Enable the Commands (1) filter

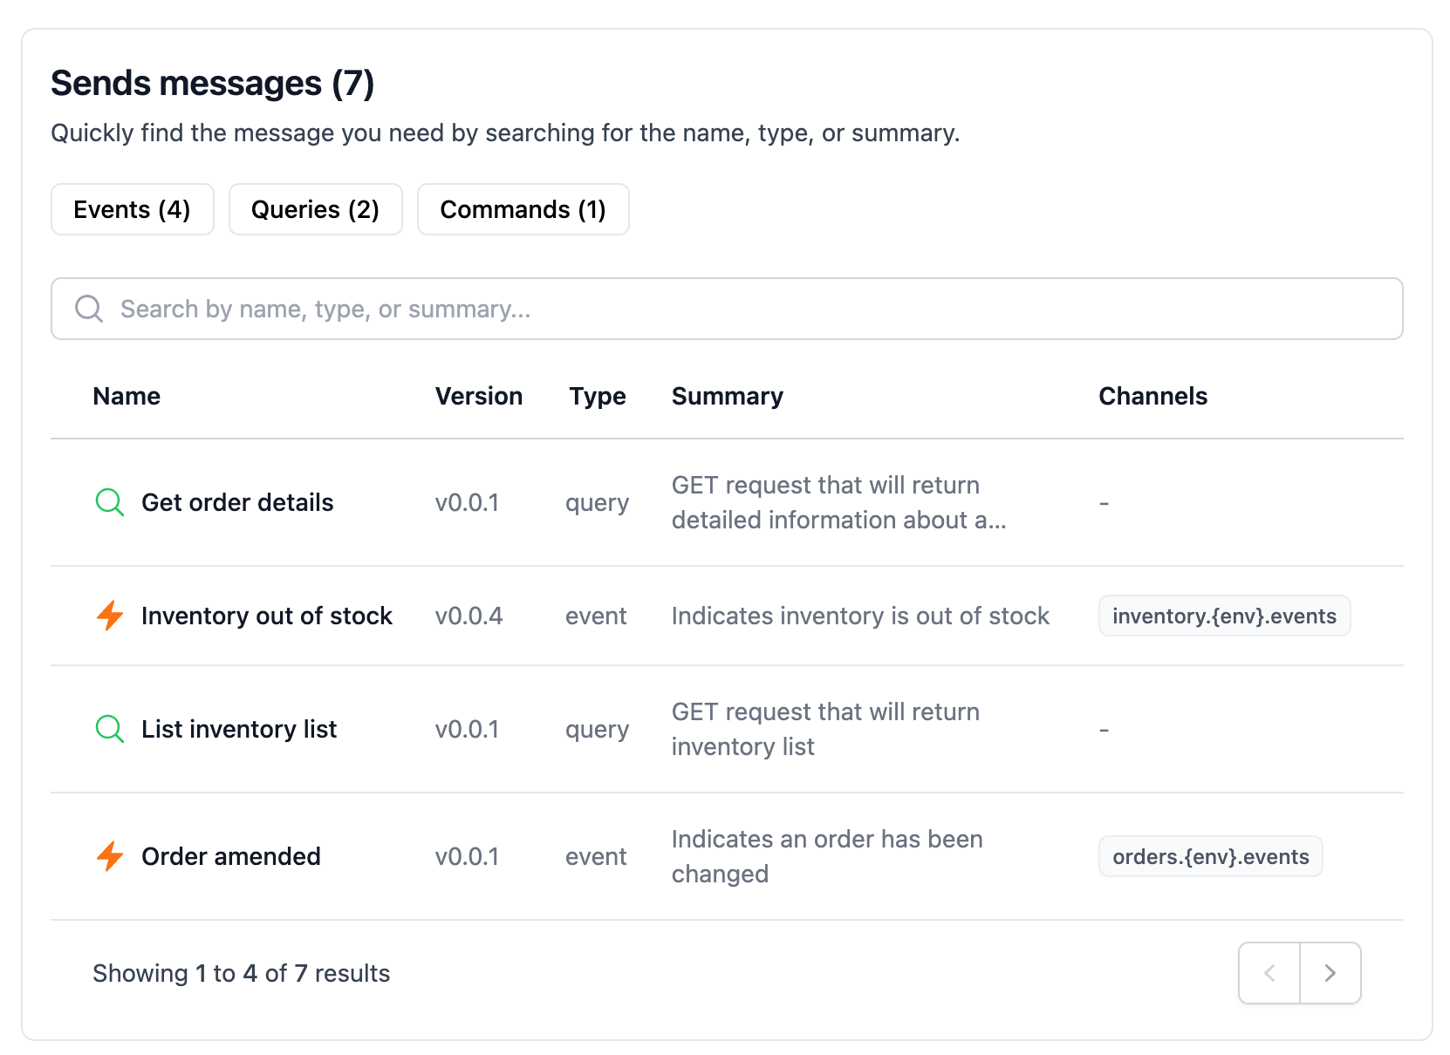[x=523, y=209]
